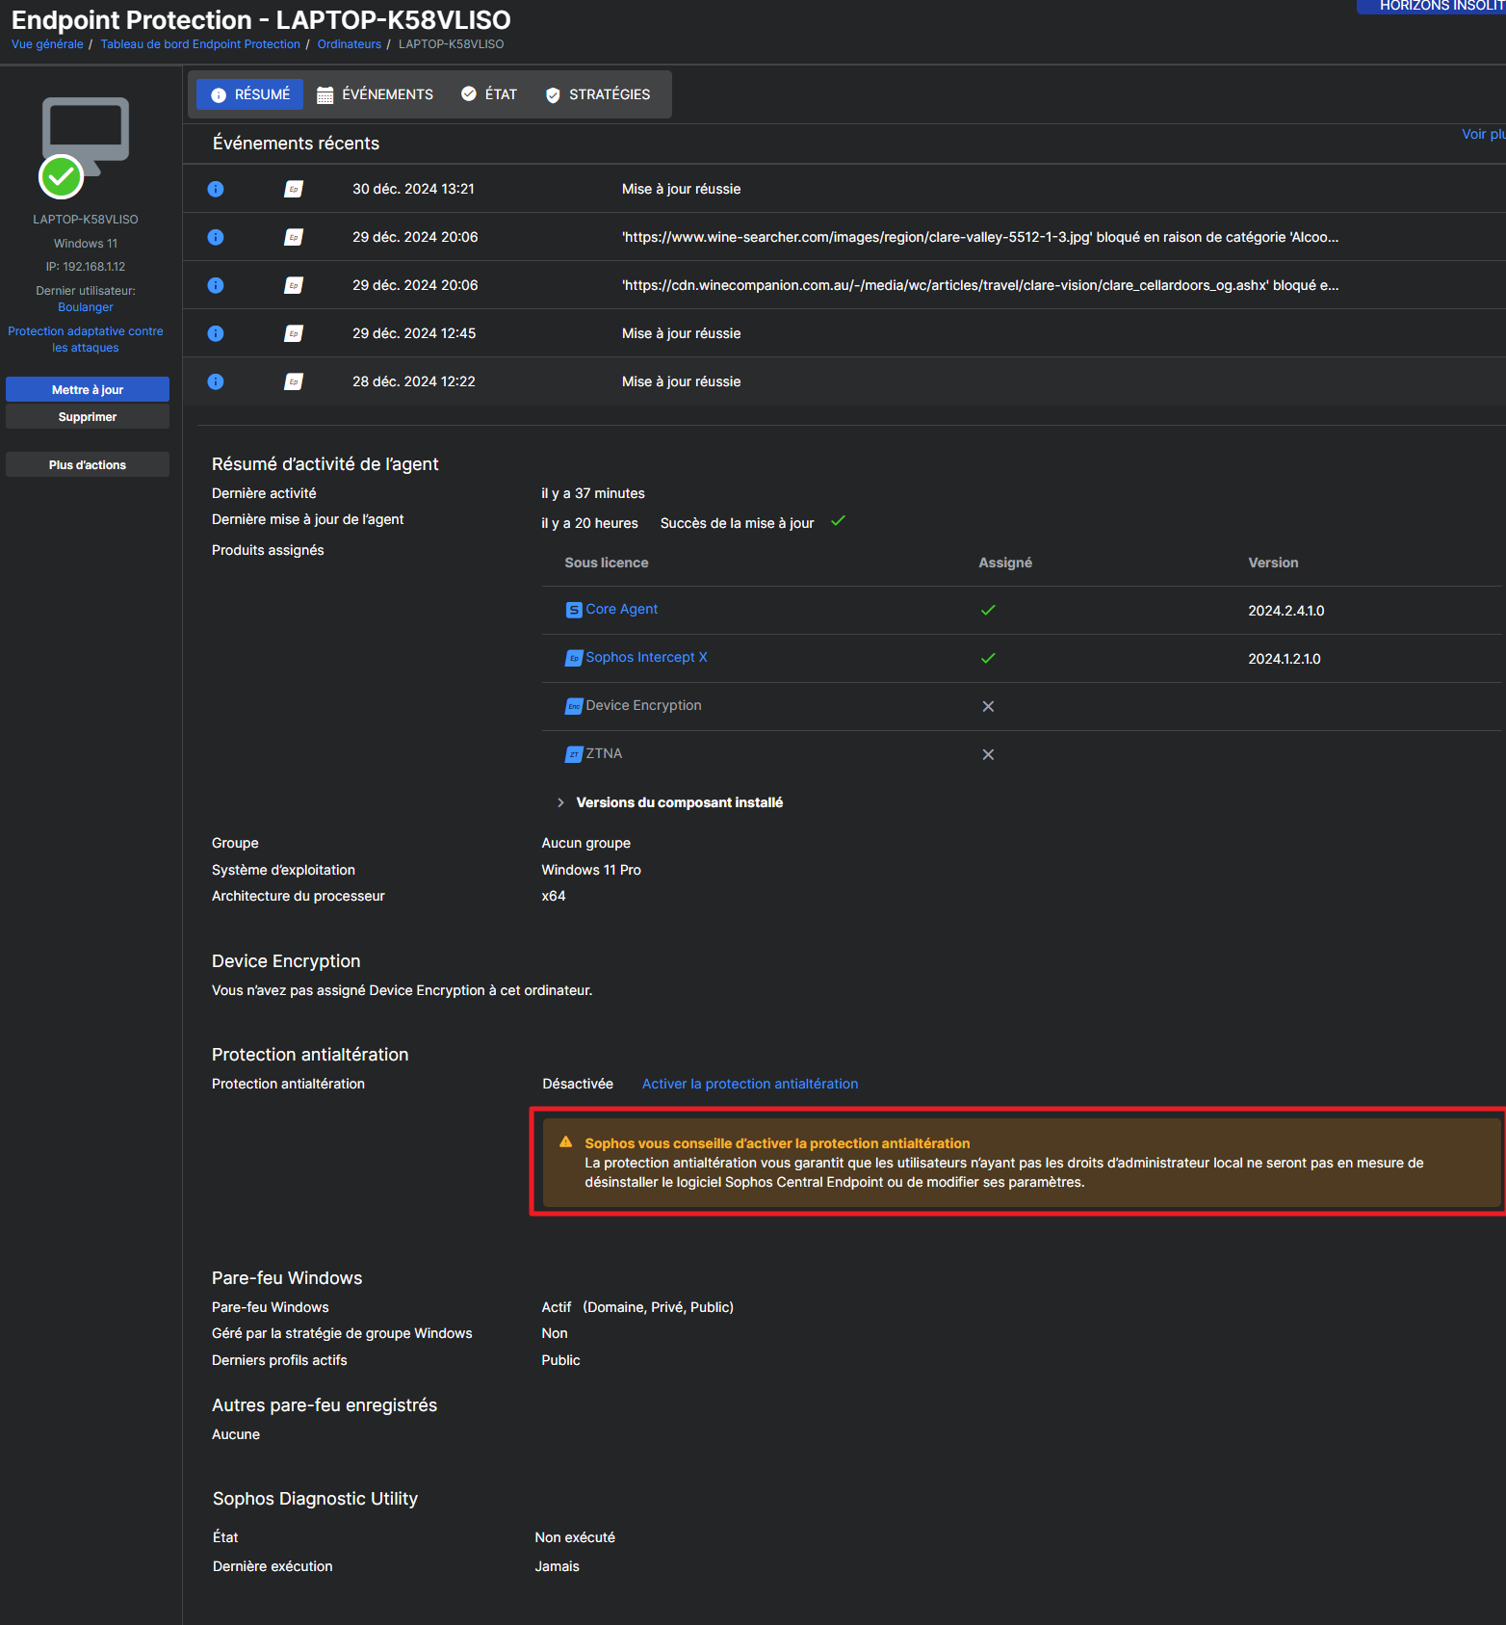Click info icon for wine-searcher blocked event

pos(216,237)
